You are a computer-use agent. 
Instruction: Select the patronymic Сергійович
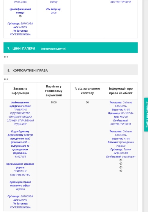pos(129,157)
